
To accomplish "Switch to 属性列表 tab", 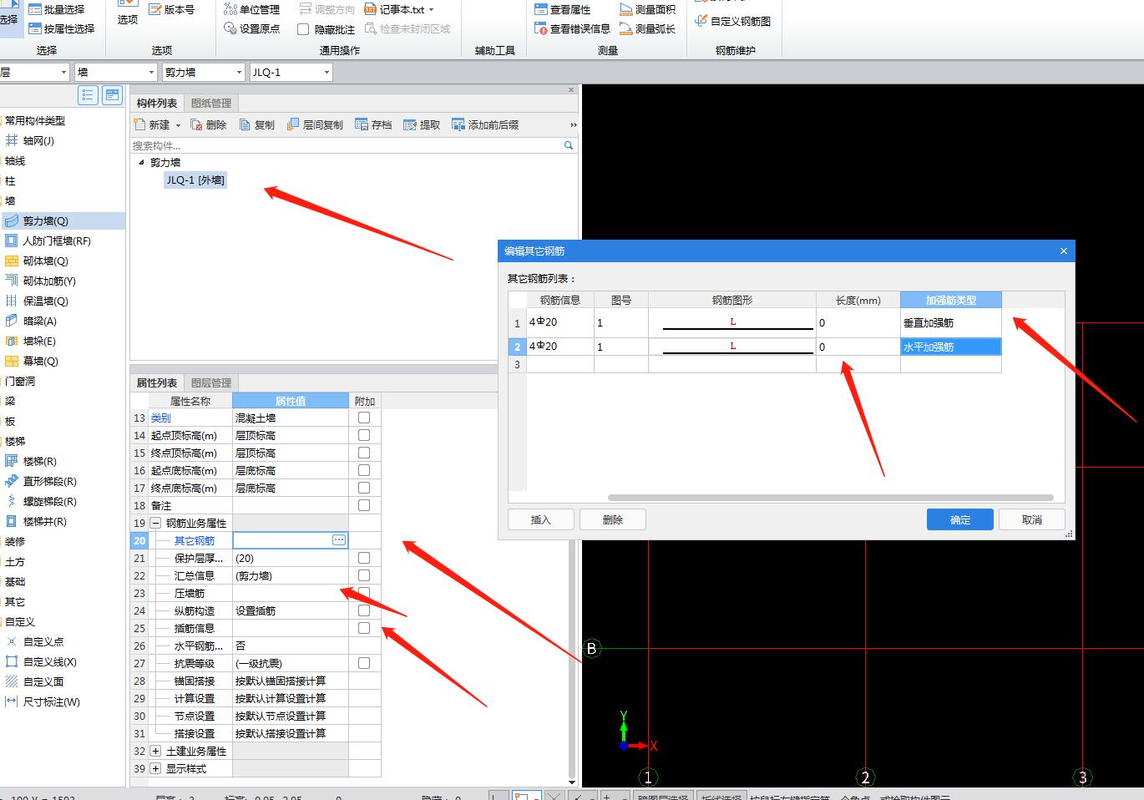I will 157,382.
